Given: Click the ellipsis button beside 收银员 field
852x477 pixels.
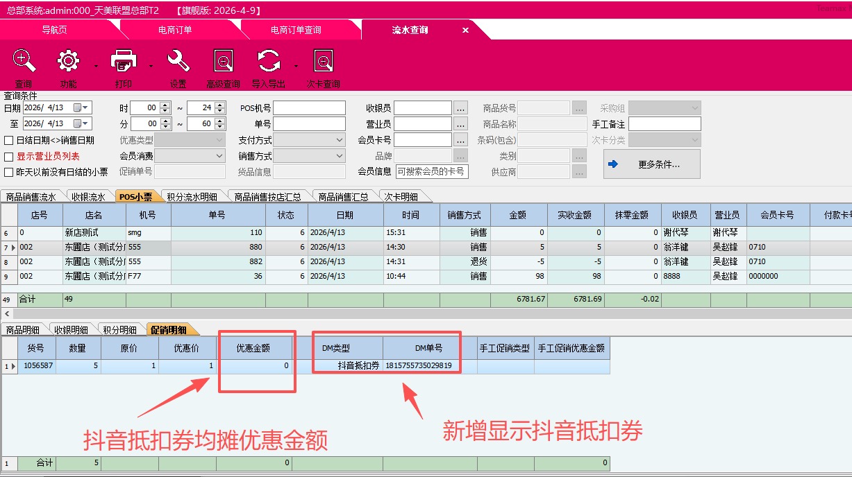Looking at the screenshot, I should pyautogui.click(x=461, y=108).
